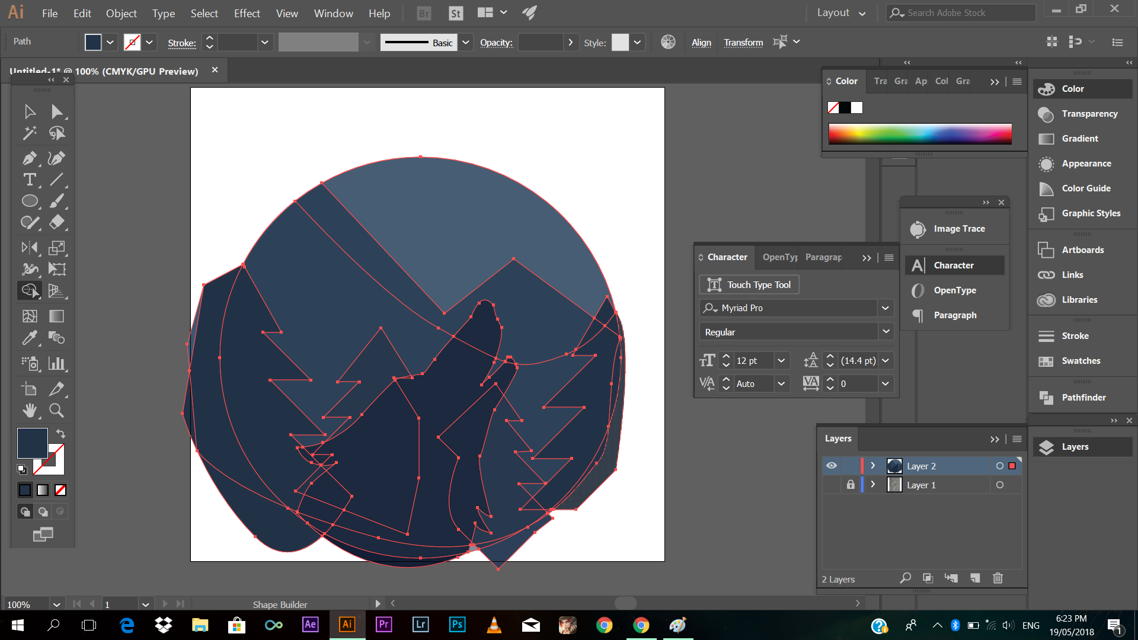The width and height of the screenshot is (1138, 640).
Task: Select the Eraser tool
Action: 57,223
